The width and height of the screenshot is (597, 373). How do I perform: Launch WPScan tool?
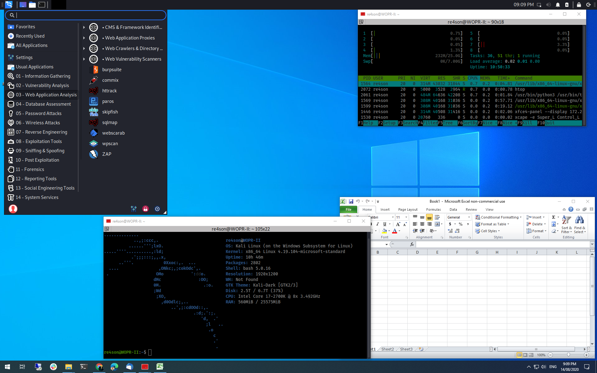[110, 143]
